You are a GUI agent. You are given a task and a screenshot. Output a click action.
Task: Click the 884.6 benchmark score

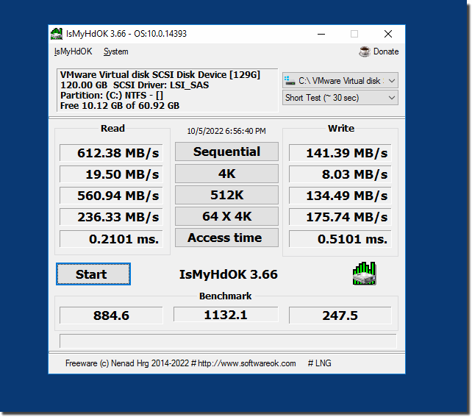coord(111,316)
